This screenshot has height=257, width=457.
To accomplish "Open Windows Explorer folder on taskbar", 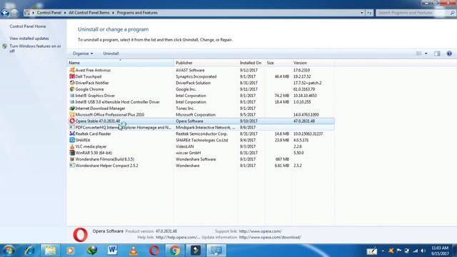I will pyautogui.click(x=50, y=251).
